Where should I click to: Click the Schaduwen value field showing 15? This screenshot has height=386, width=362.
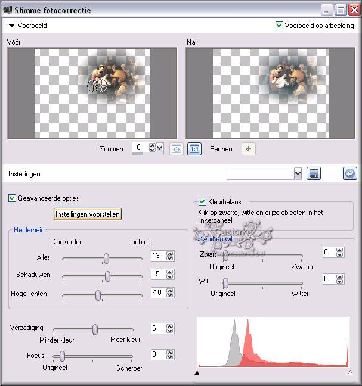tap(159, 274)
